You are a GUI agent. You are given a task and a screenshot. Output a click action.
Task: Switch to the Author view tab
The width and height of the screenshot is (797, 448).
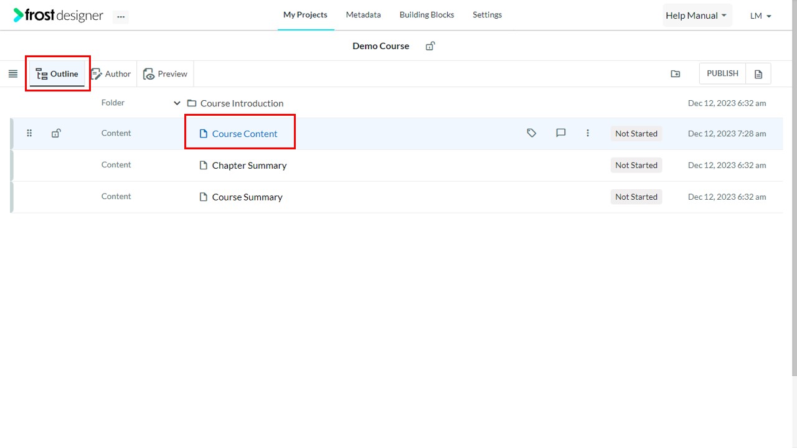[x=111, y=73]
